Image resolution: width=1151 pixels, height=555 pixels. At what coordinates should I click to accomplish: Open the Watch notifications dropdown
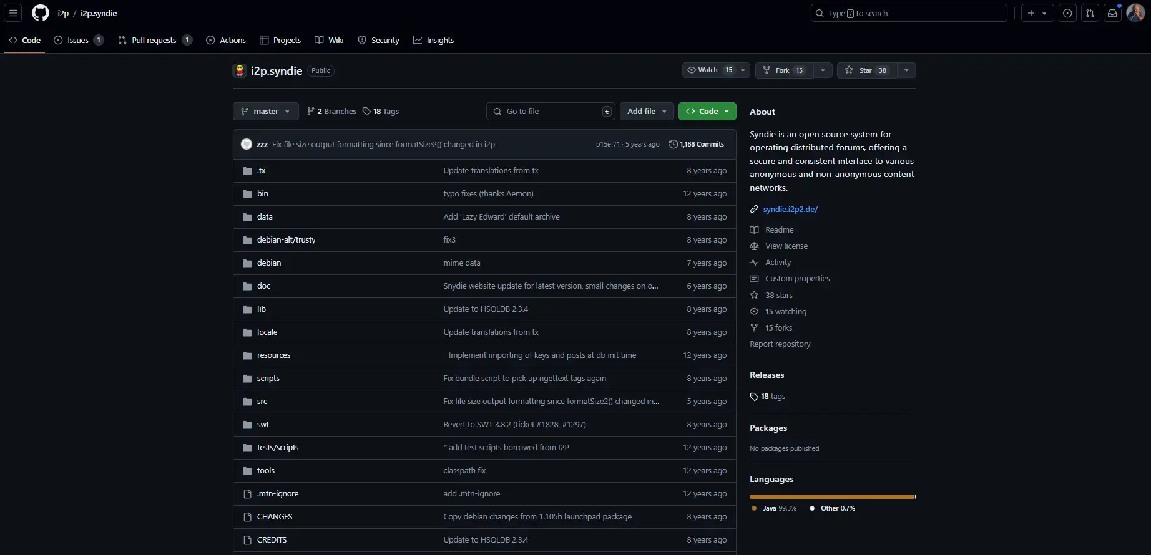[716, 70]
